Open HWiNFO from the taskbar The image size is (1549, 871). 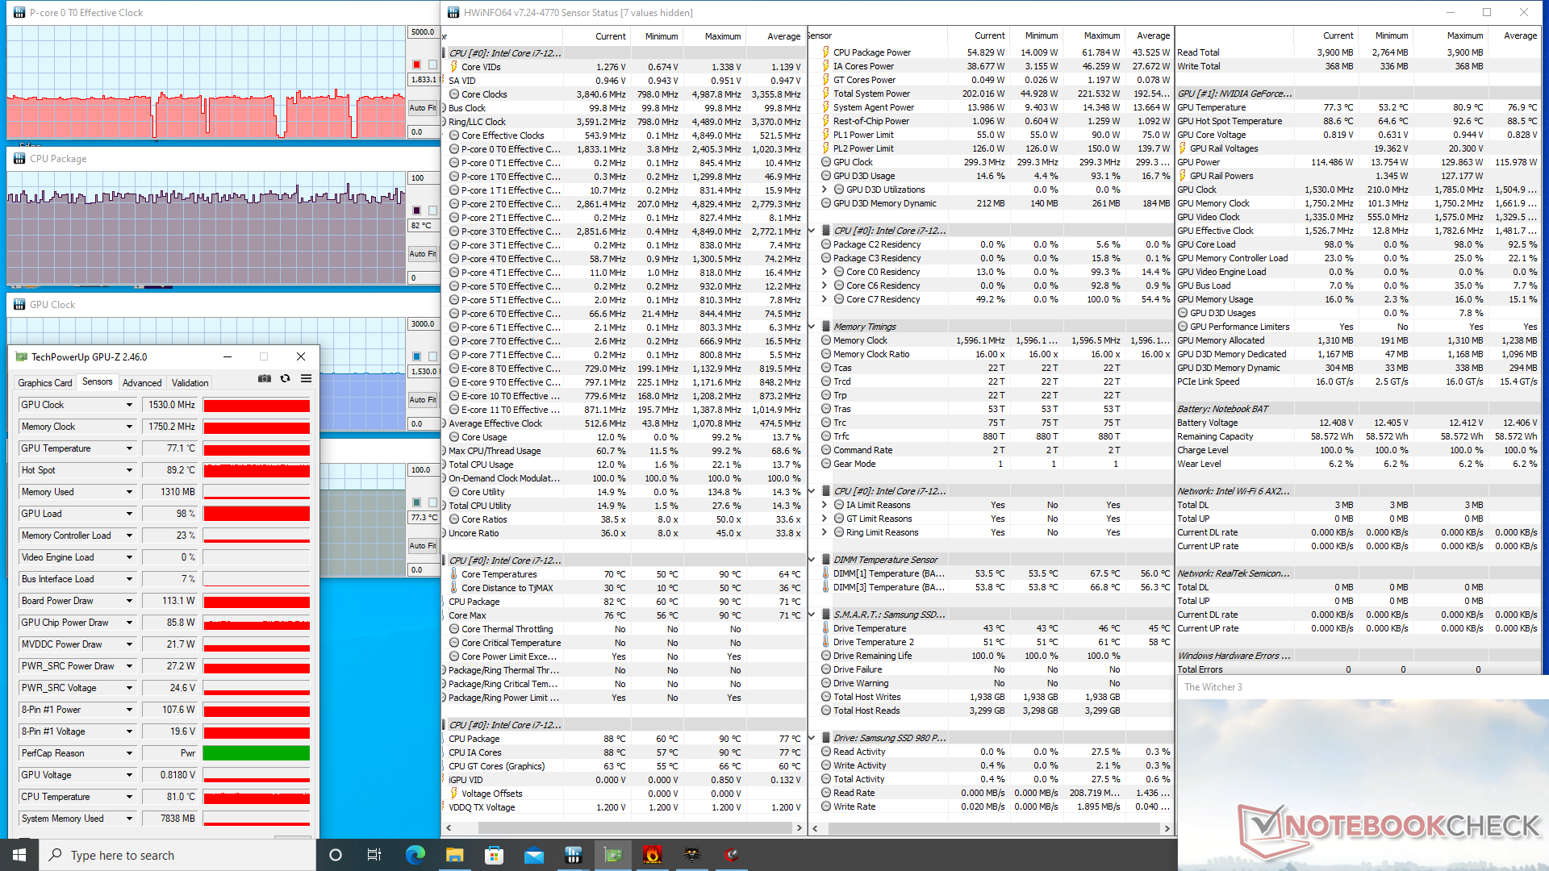(574, 855)
